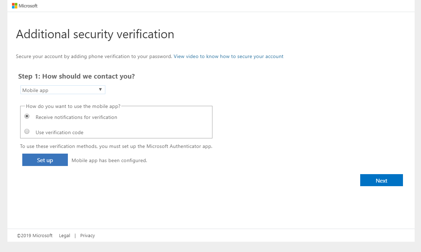
Task: Click the 'Use verification code' label text
Action: (59, 132)
